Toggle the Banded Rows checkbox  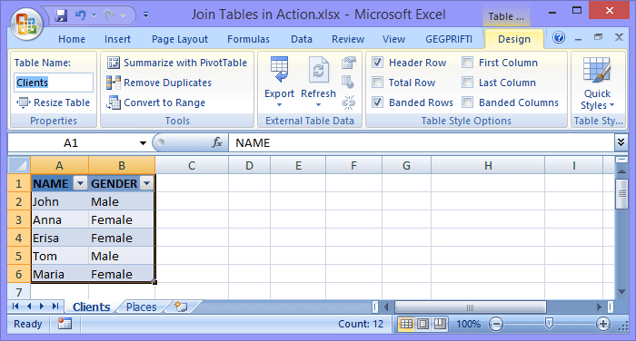click(x=377, y=102)
